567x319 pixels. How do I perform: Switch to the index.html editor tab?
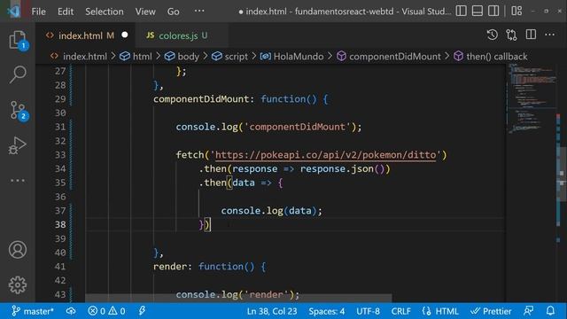[x=86, y=35]
